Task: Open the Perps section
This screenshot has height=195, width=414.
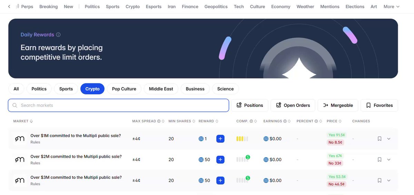Action: (24, 7)
